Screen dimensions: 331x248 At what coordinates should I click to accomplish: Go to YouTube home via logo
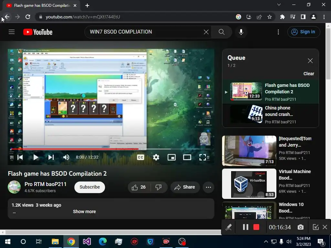pos(38,32)
